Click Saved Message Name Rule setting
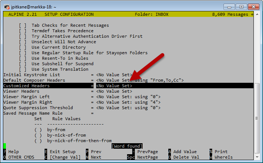 33,113
